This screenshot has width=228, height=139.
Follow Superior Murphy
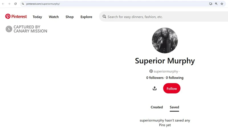click(172, 88)
